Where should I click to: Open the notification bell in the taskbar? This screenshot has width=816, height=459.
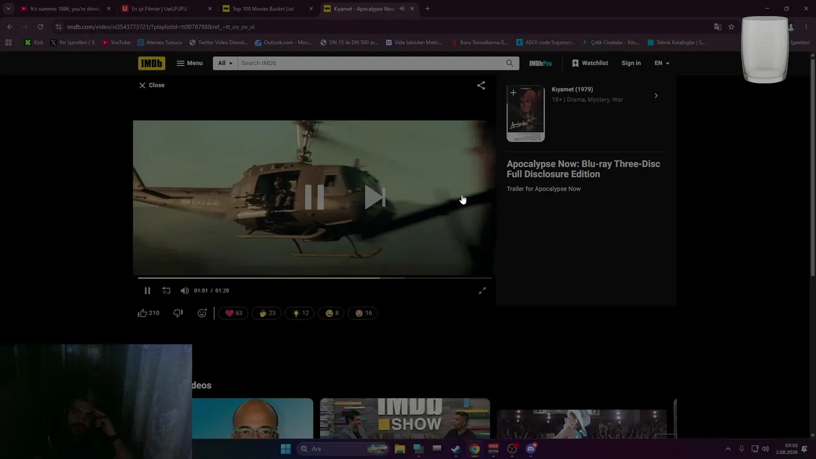click(805, 449)
